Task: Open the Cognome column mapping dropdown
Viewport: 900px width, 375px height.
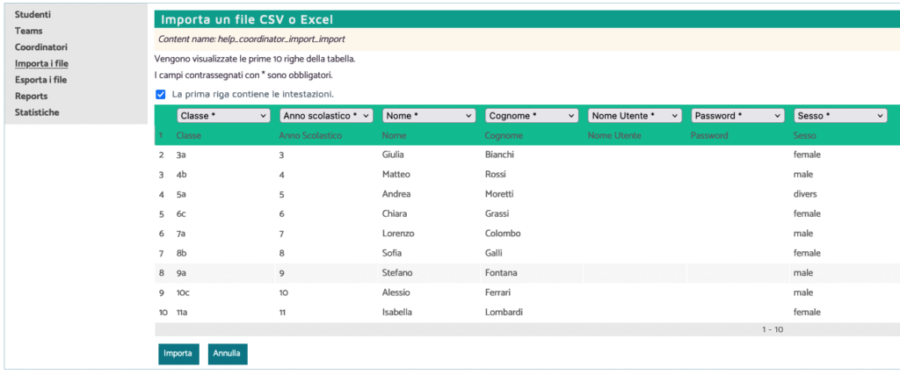Action: click(532, 115)
